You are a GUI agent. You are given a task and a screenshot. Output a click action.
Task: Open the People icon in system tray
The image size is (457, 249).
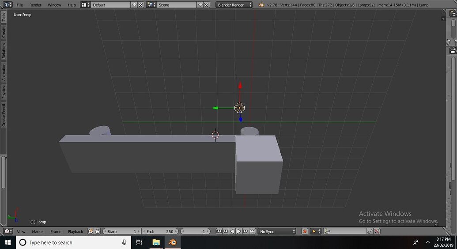(416, 242)
